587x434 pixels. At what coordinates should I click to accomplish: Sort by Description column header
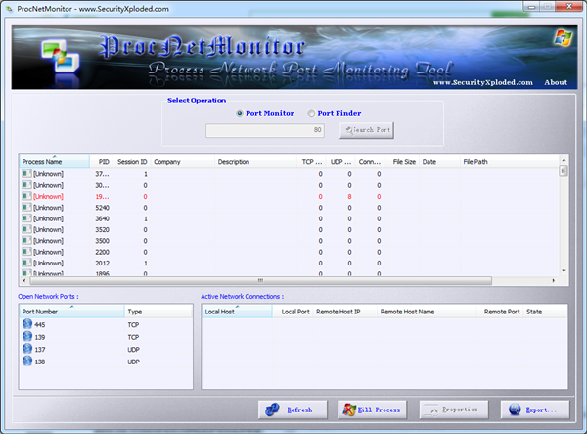pos(255,161)
